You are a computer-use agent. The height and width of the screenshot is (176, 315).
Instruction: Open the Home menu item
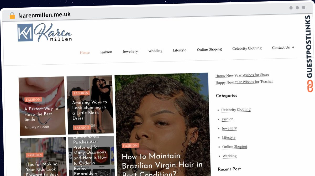[x=85, y=53]
